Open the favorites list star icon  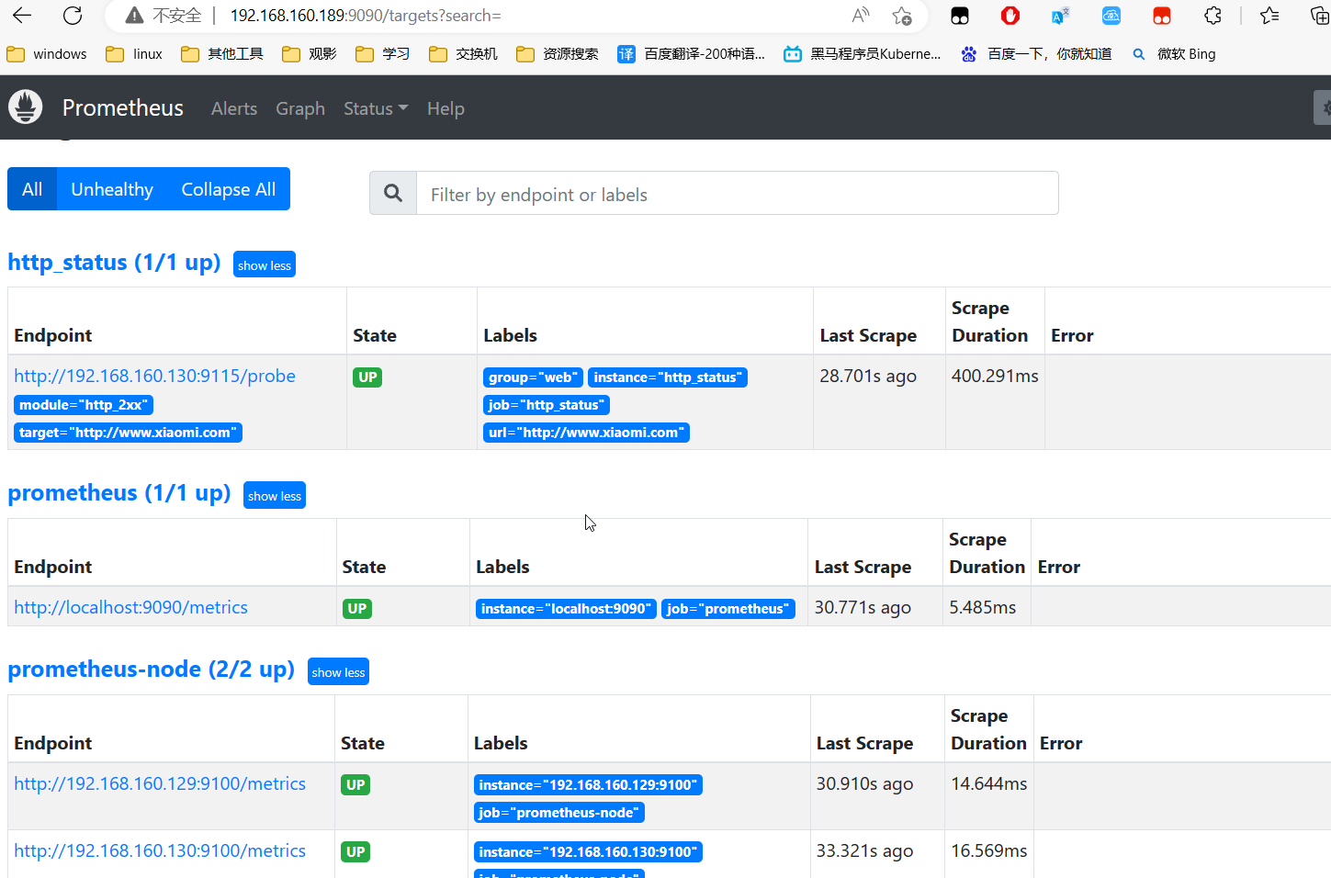coord(1269,16)
